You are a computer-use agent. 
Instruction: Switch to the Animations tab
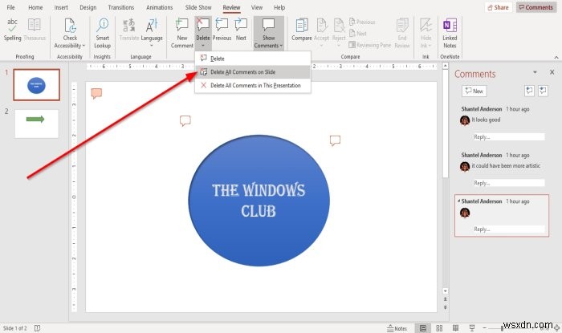coord(160,7)
